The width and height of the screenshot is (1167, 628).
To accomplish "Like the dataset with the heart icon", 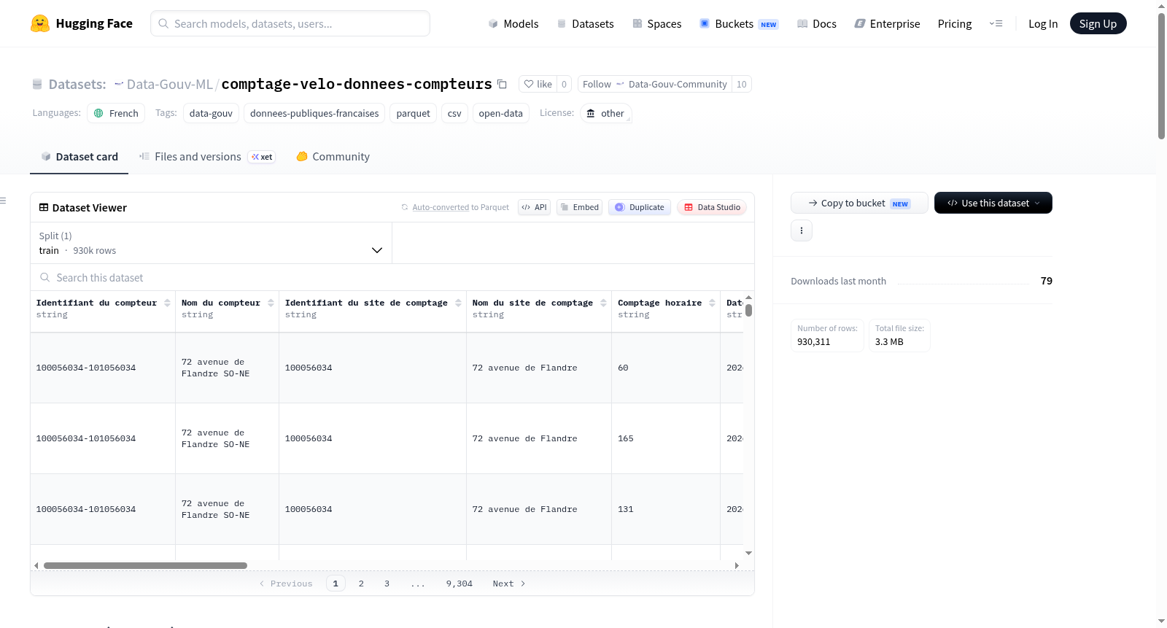I will tap(538, 84).
